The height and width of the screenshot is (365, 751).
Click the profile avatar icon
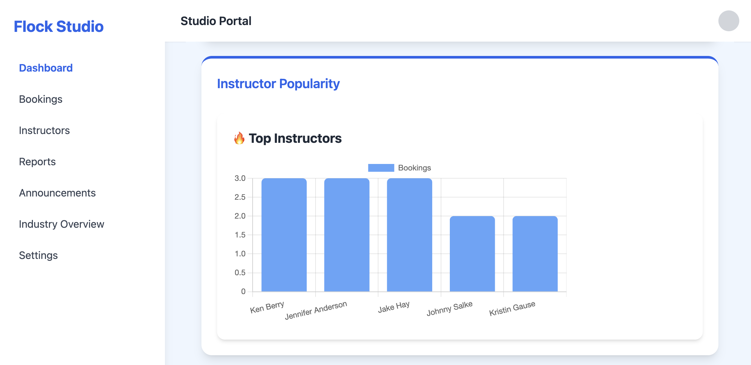(x=729, y=21)
